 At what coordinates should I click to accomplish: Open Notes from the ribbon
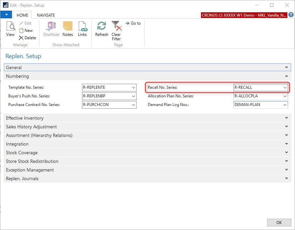67,29
